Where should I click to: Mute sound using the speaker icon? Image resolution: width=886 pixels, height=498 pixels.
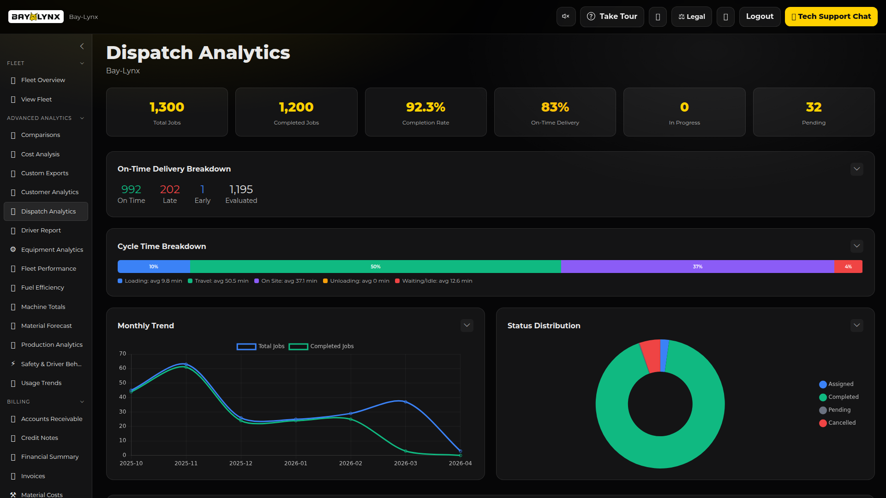566,16
